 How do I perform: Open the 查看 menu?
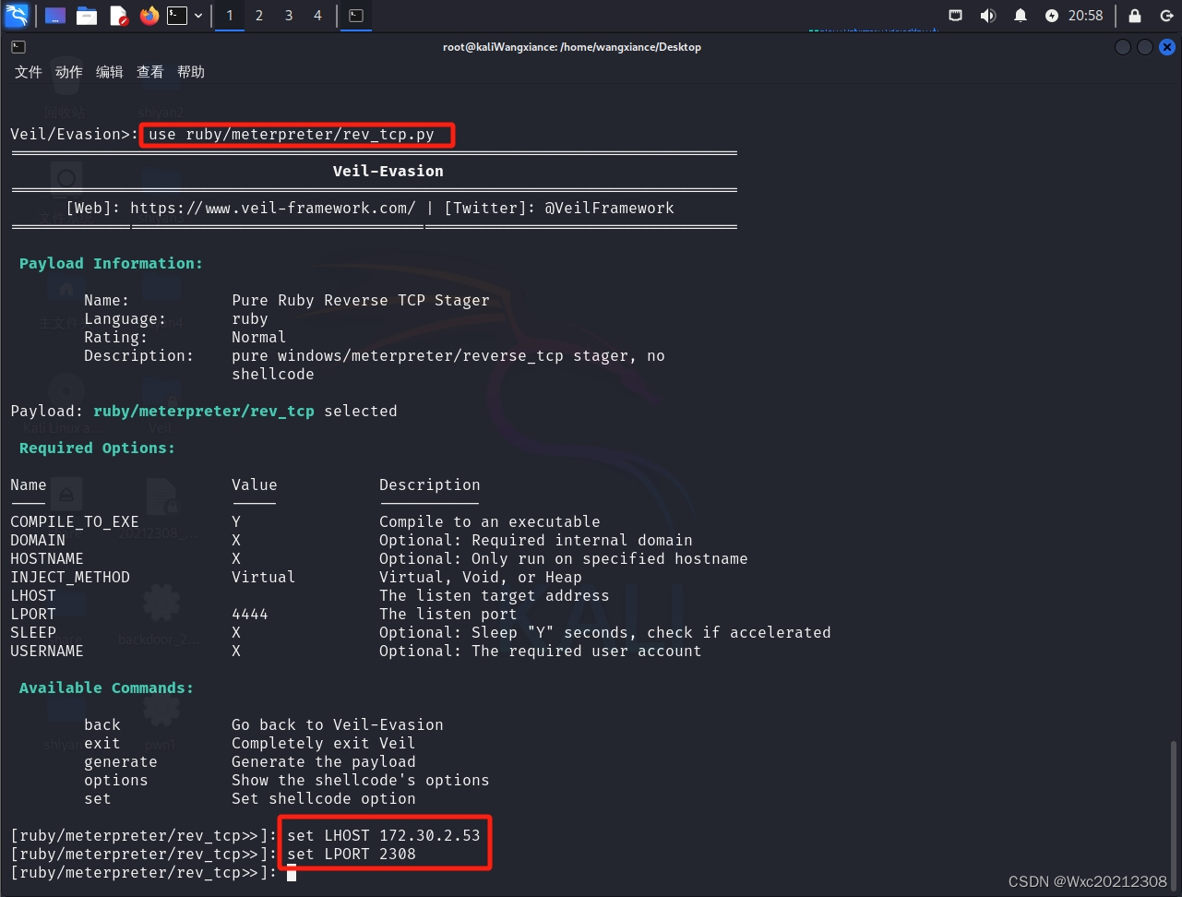[150, 72]
